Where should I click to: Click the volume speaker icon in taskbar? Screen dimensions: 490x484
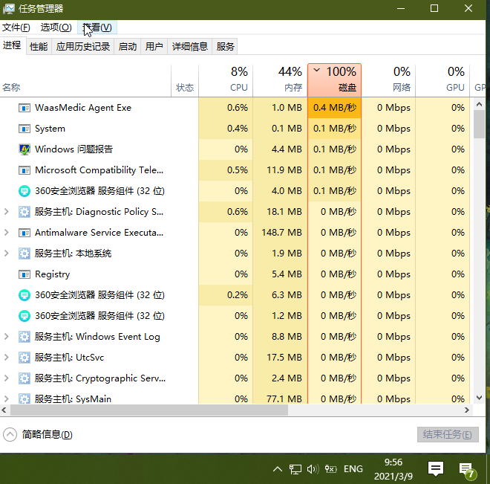click(x=313, y=469)
